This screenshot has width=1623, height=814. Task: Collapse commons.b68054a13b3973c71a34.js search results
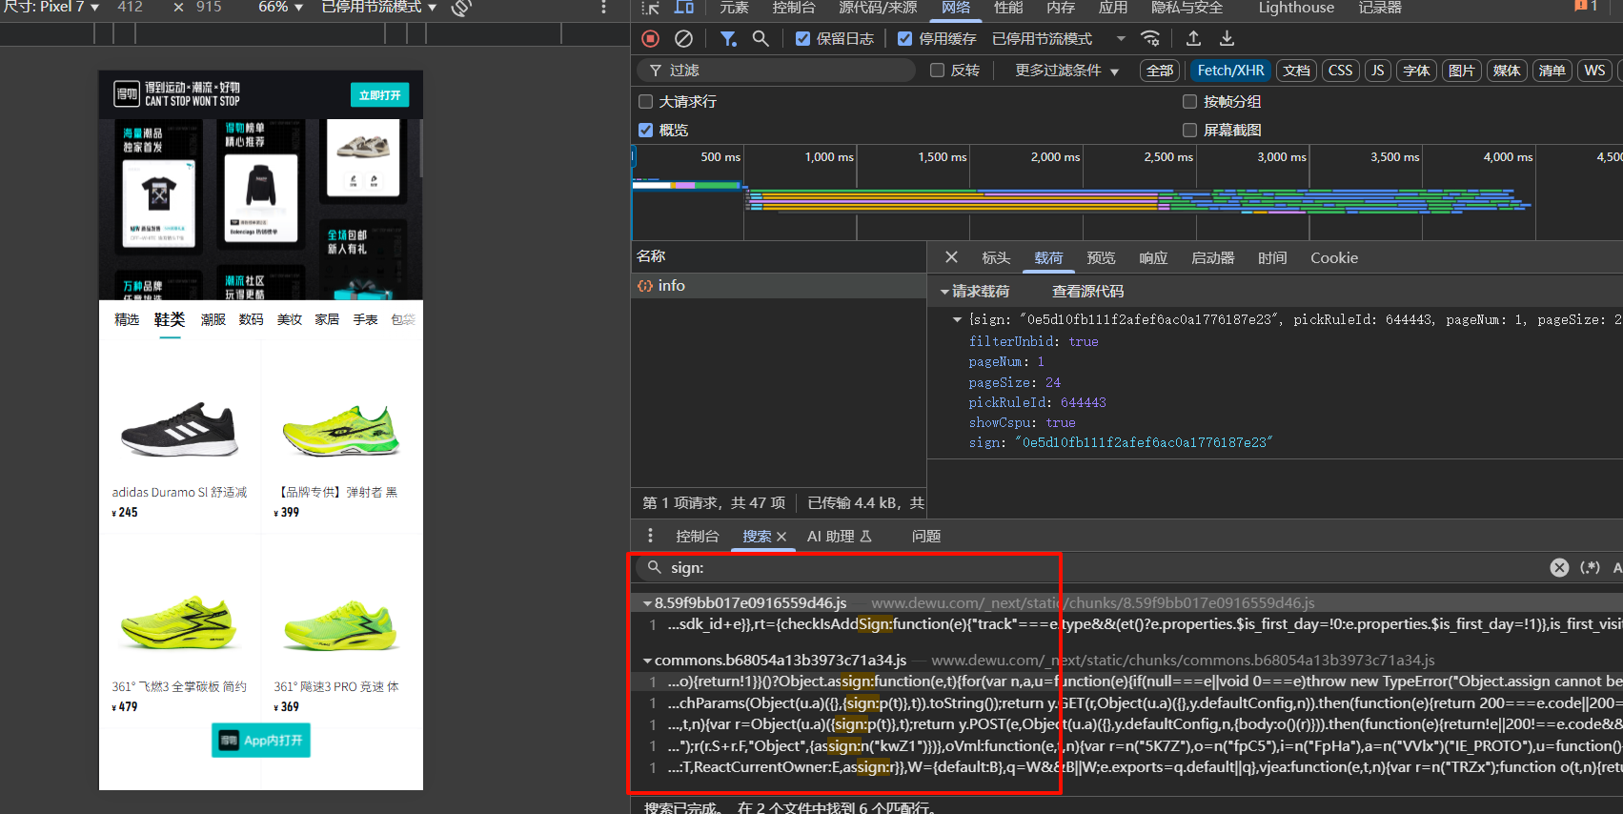(647, 661)
